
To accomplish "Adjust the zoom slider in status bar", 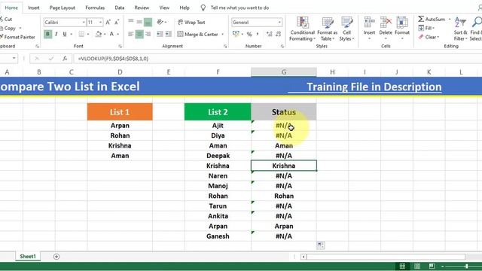I will point(466,266).
